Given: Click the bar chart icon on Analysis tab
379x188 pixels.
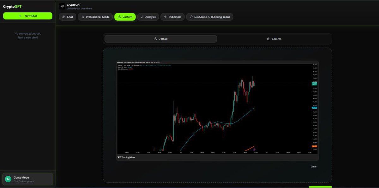Looking at the screenshot, I should pos(142,17).
